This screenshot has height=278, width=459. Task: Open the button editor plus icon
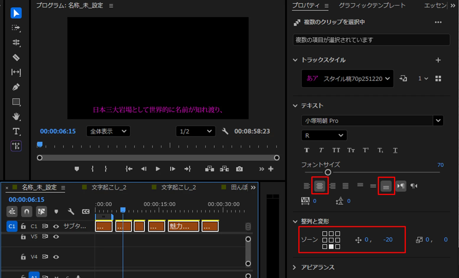(271, 169)
